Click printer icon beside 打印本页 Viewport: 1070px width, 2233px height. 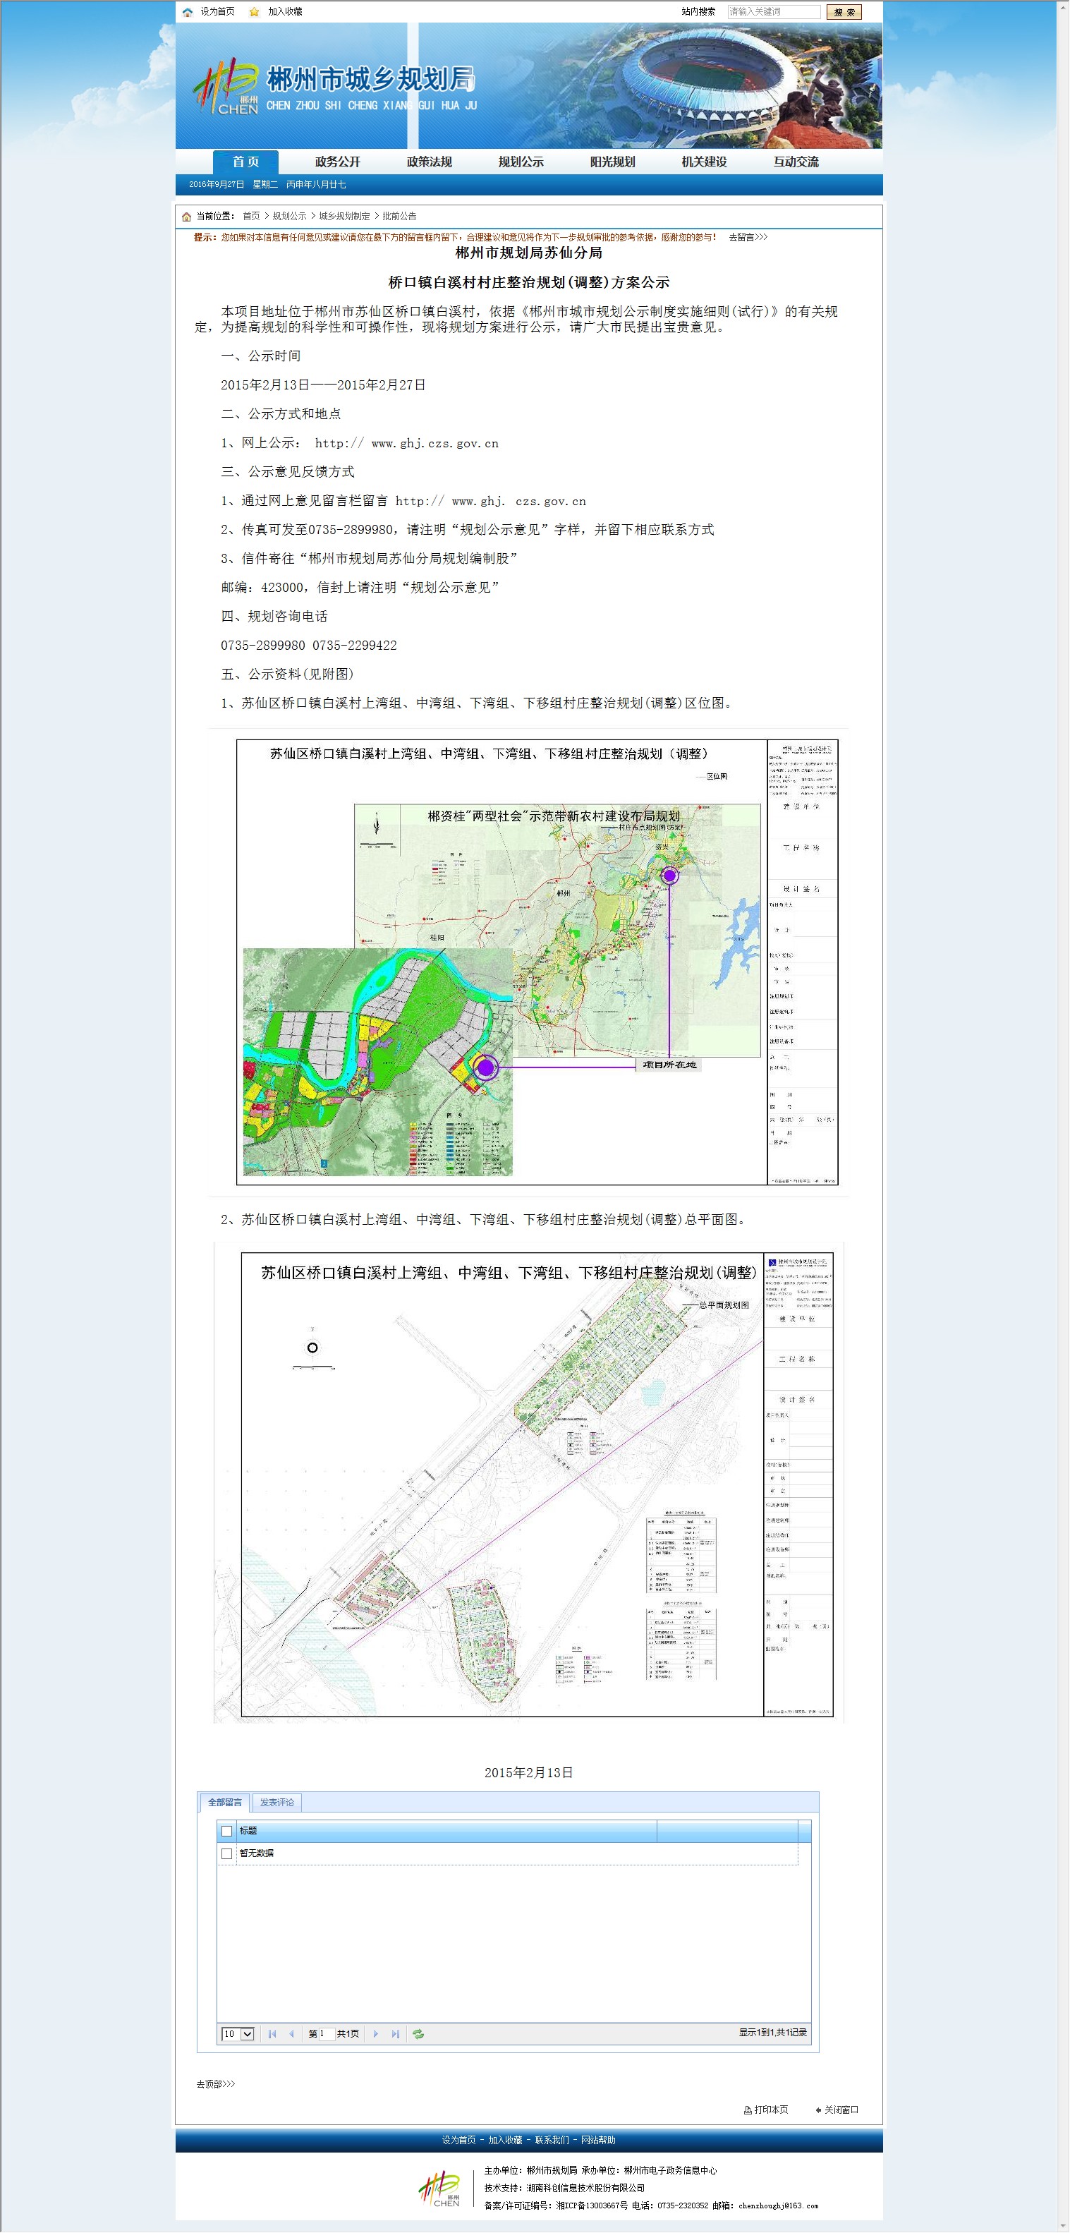748,2110
